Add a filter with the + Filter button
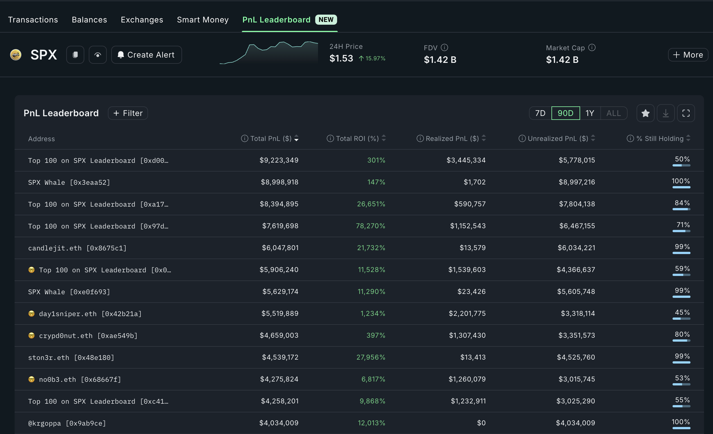Image resolution: width=713 pixels, height=434 pixels. tap(128, 113)
